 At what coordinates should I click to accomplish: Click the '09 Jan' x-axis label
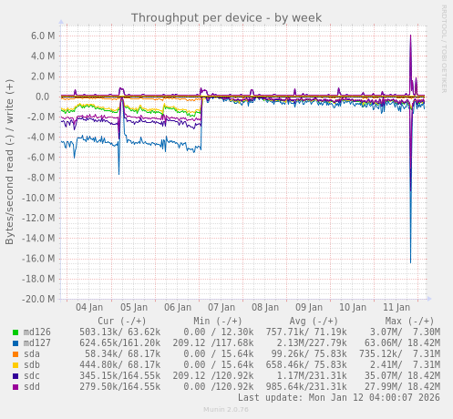[x=309, y=307]
